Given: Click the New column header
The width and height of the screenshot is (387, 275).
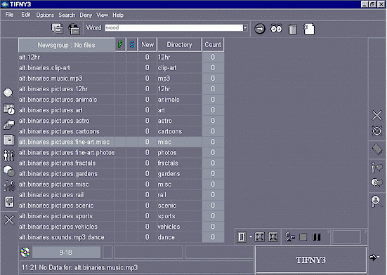Looking at the screenshot, I should point(147,45).
